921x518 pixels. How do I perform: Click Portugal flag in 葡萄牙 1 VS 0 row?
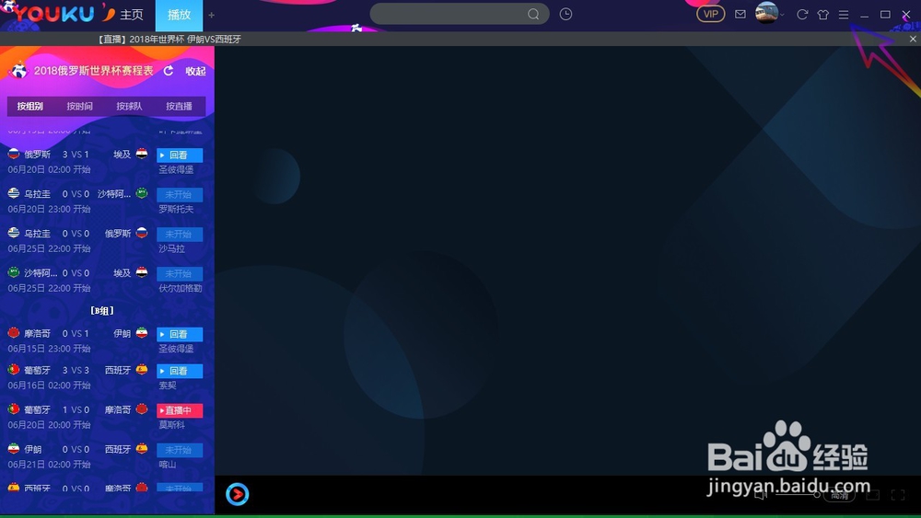point(14,409)
